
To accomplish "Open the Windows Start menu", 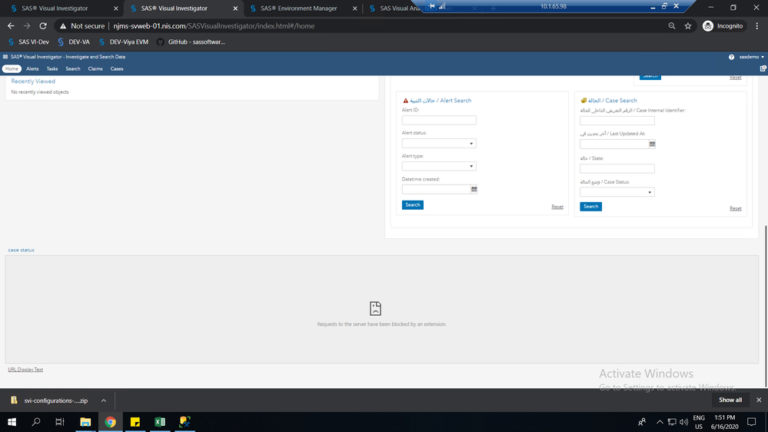I will (12, 422).
